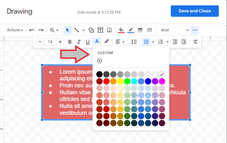
Task: Open the Line spacing icon
Action: click(x=134, y=42)
